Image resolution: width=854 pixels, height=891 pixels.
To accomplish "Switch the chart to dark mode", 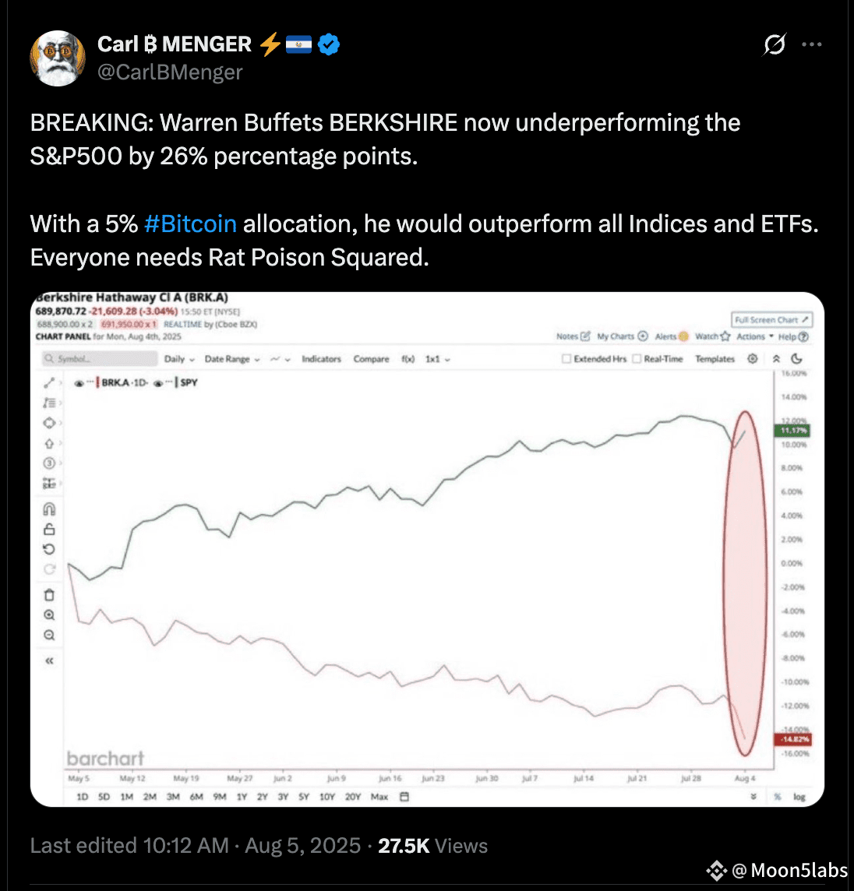I will click(796, 358).
